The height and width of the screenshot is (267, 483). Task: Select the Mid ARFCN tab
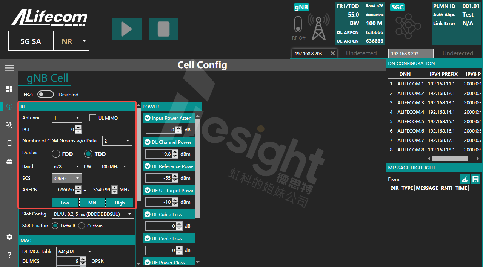pyautogui.click(x=92, y=203)
